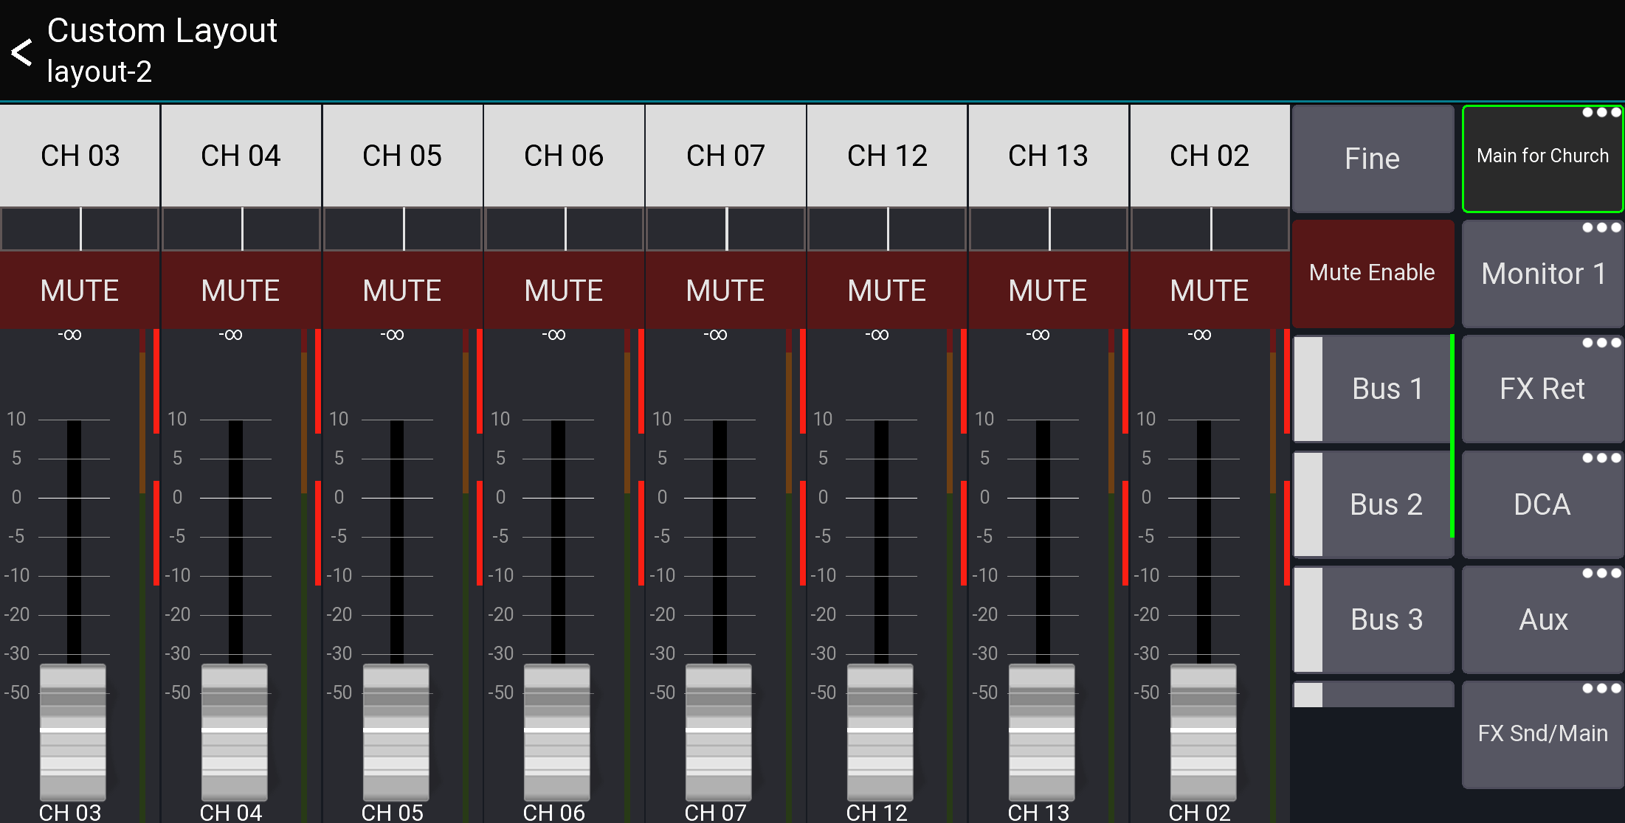
Task: Select the Bus 2 layer
Action: coord(1386,504)
